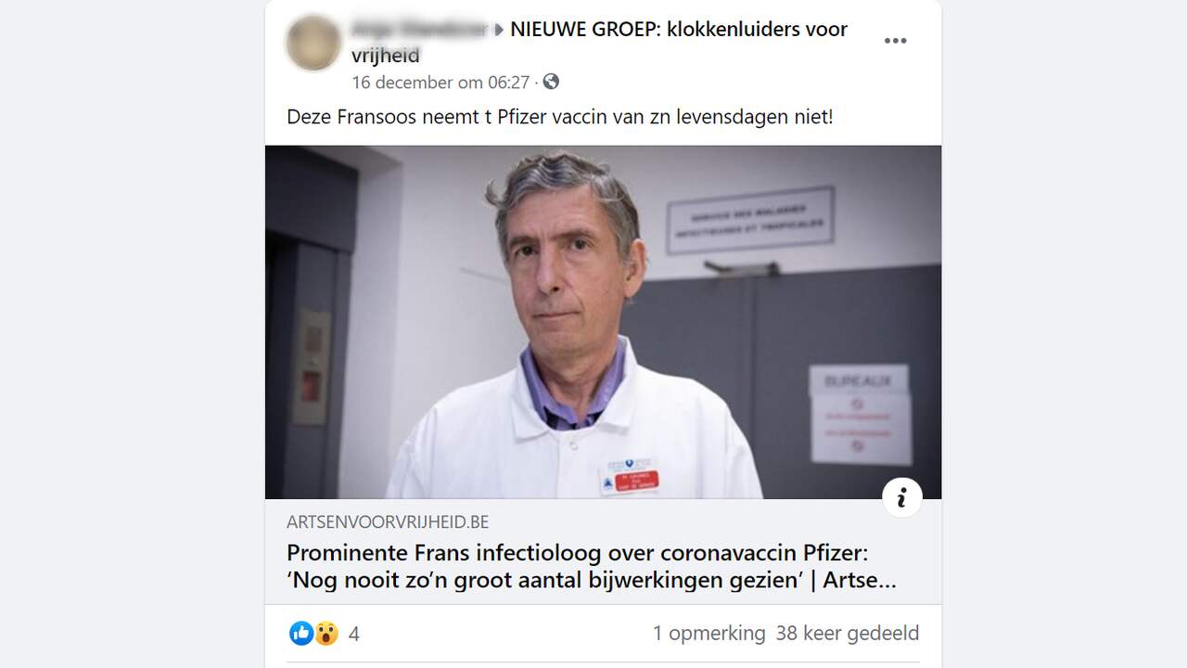Click the article preview photo of the doctor
The width and height of the screenshot is (1187, 668).
603,322
